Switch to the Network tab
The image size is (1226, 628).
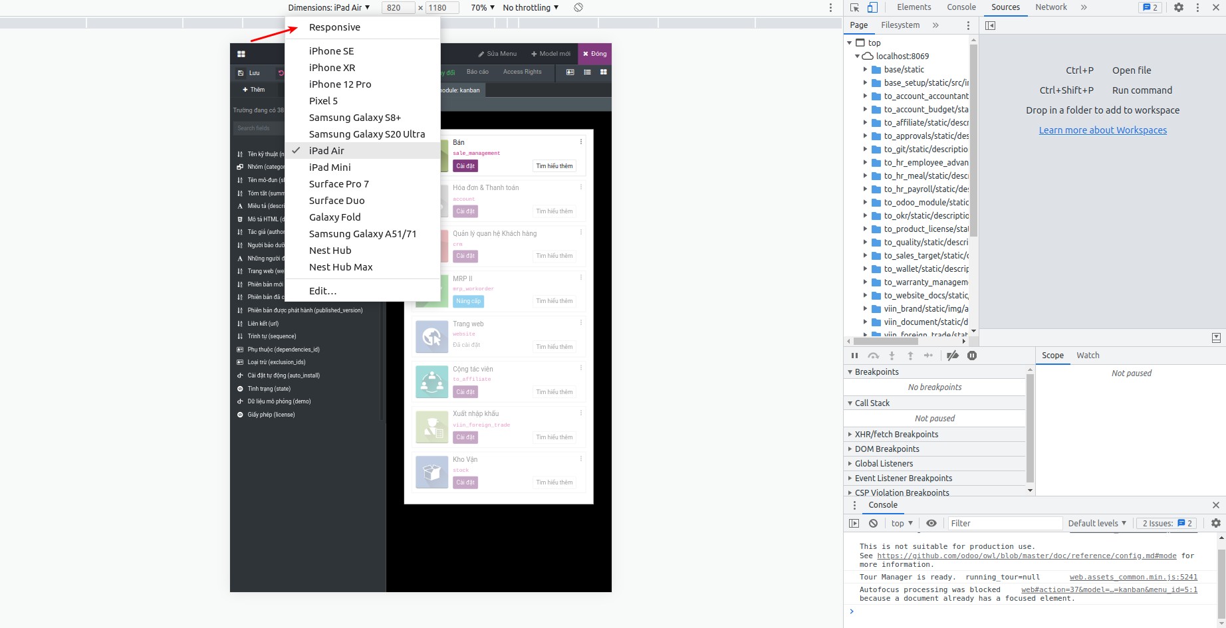point(1050,7)
